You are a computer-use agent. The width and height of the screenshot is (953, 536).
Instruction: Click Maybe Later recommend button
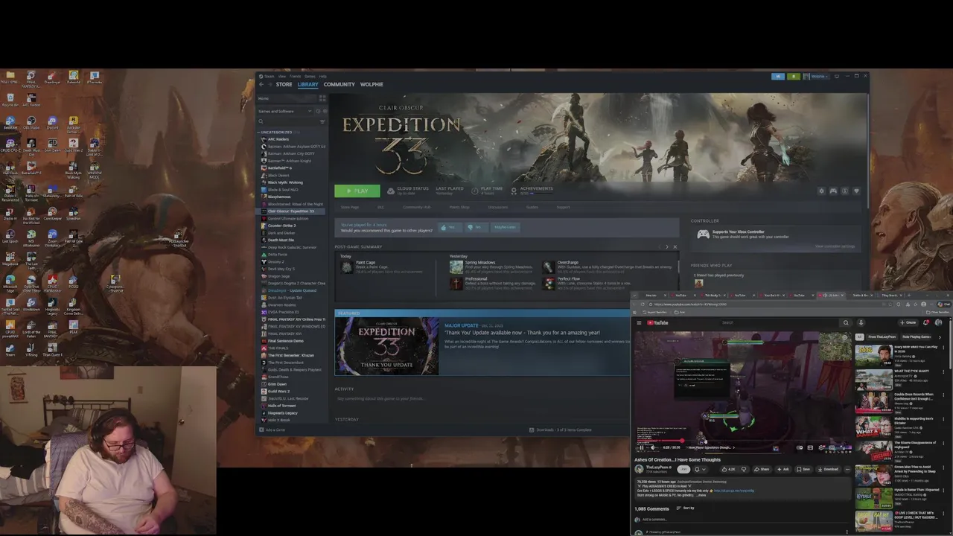pyautogui.click(x=506, y=227)
